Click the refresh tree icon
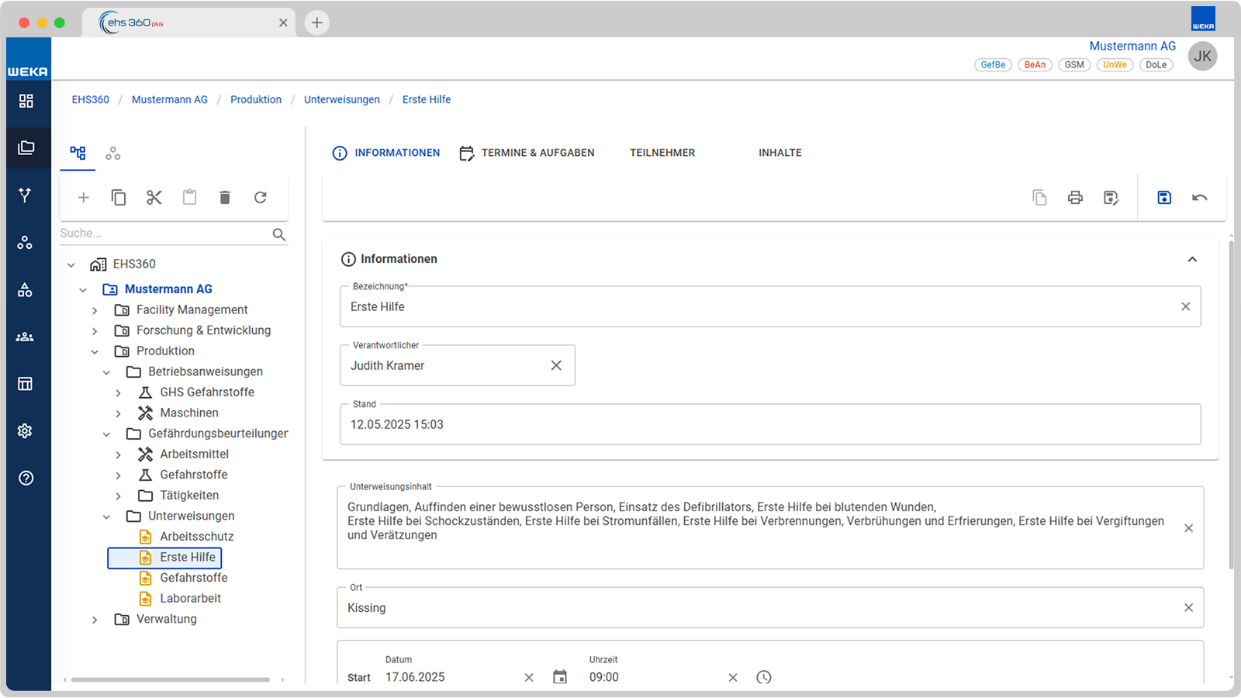 [x=261, y=198]
